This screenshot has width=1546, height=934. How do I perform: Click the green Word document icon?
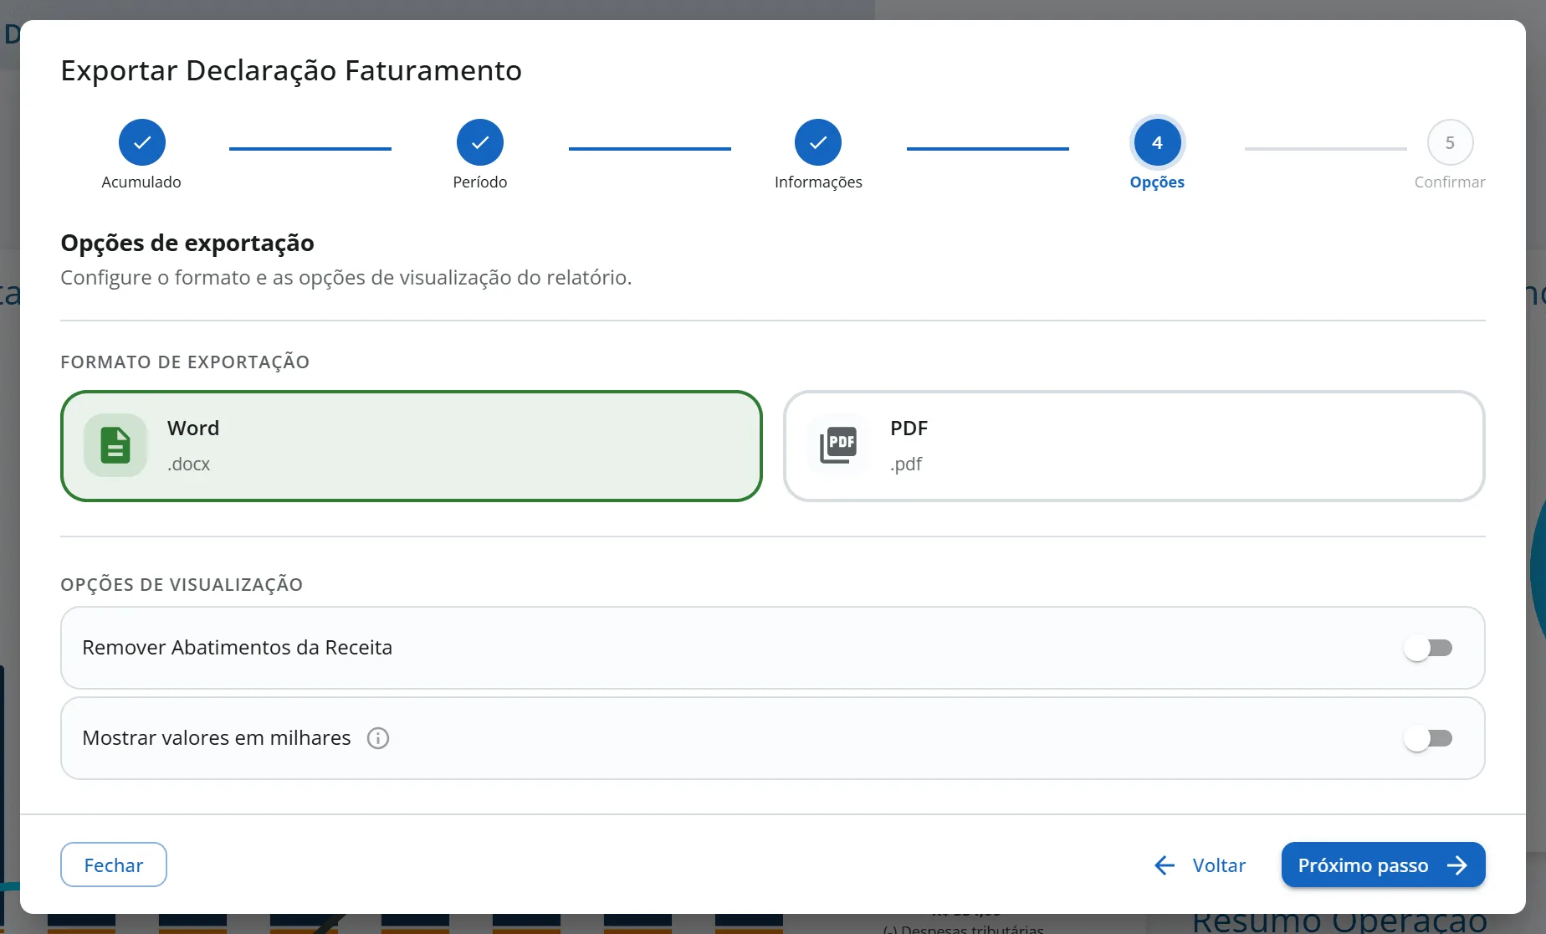click(x=115, y=445)
